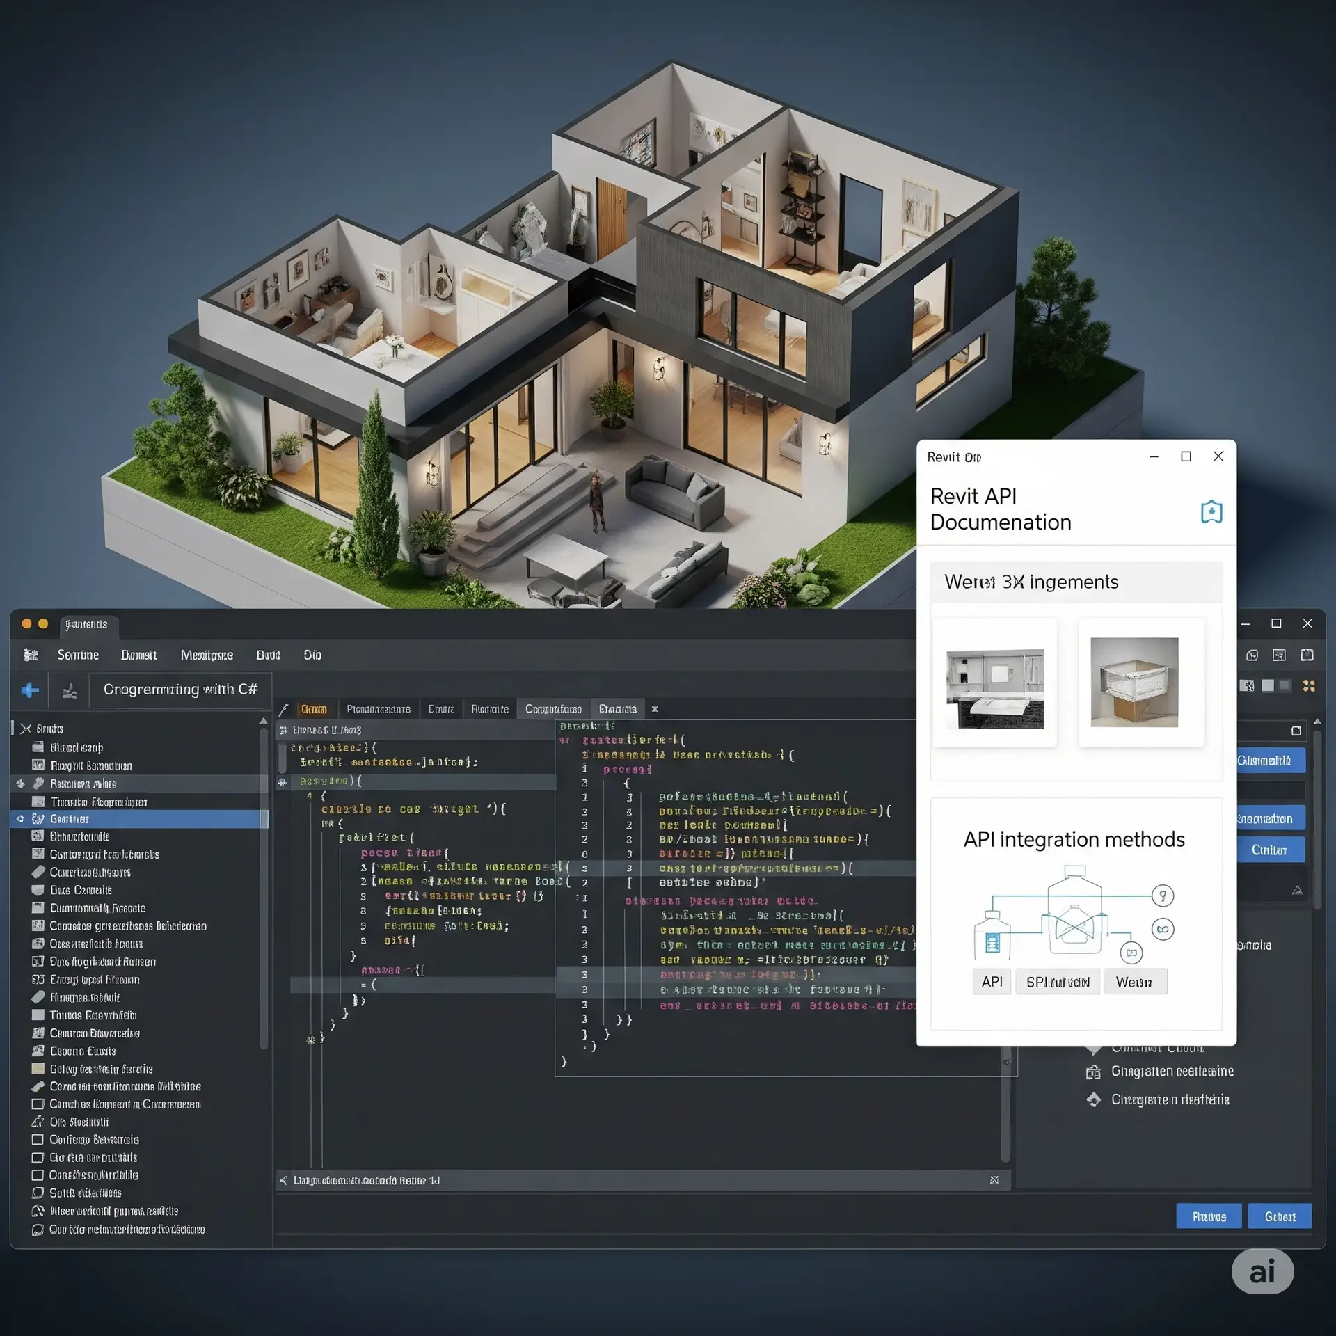Screen dimensions: 1336x1336
Task: Click the lightbulb icon in the API diagram
Action: point(1164,897)
